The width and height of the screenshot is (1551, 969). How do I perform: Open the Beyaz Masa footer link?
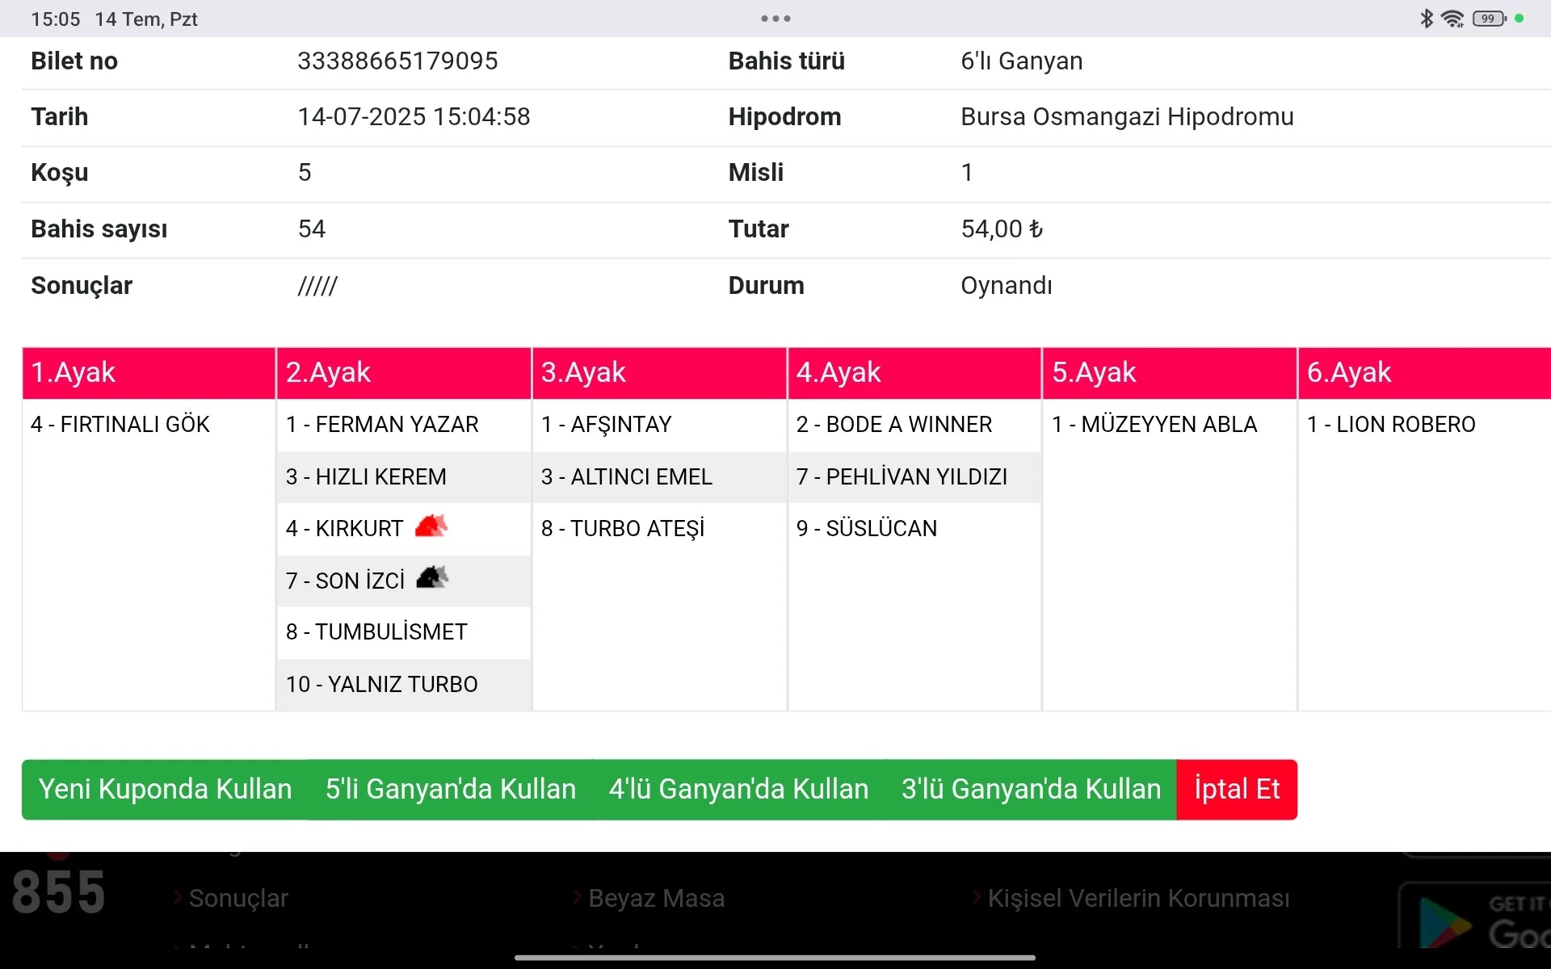[656, 898]
